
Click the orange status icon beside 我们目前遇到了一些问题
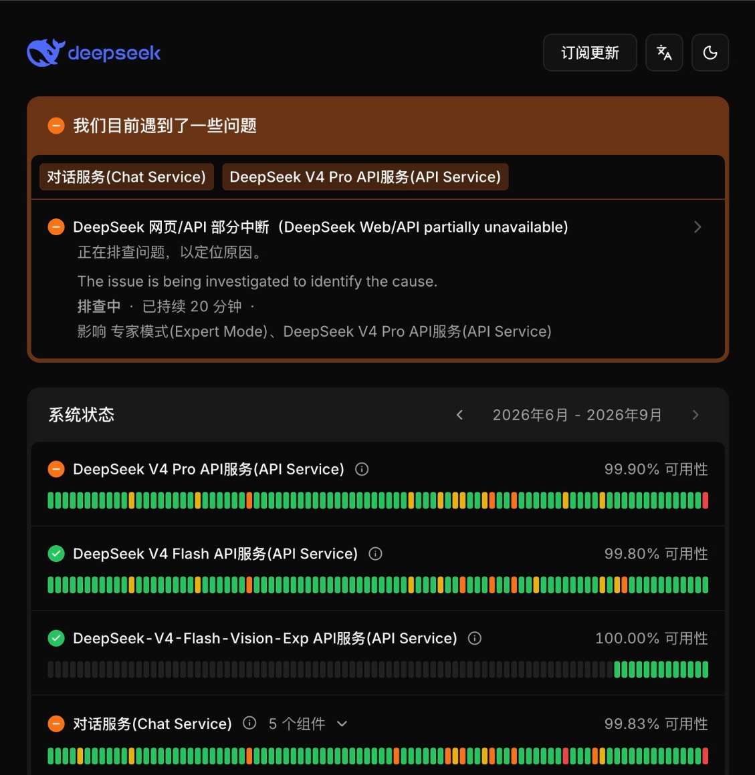(x=56, y=126)
